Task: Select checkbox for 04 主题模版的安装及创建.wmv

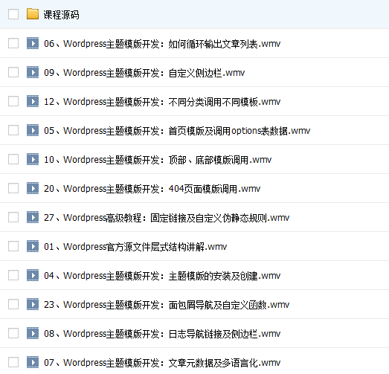Action: click(x=13, y=275)
